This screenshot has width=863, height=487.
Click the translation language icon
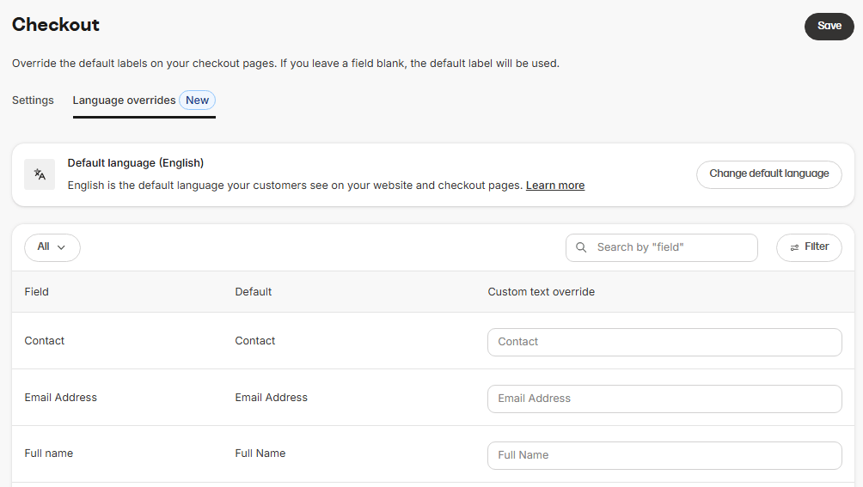coord(40,174)
